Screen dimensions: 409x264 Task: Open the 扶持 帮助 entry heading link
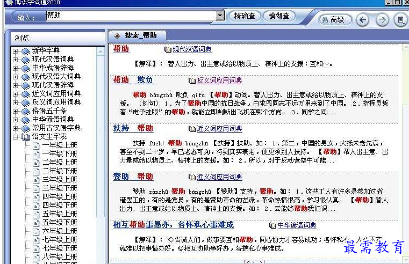pos(133,128)
